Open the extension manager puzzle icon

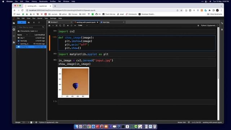(x=14, y=43)
